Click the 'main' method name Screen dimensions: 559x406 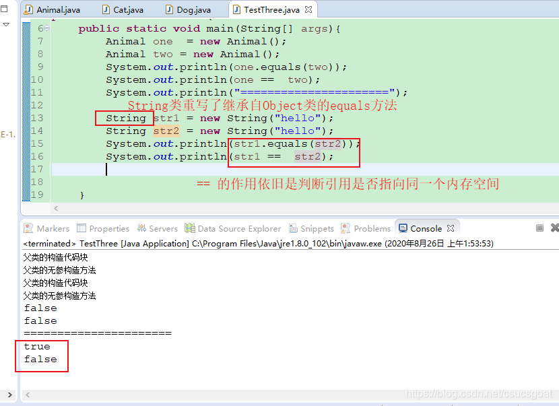pyautogui.click(x=220, y=28)
